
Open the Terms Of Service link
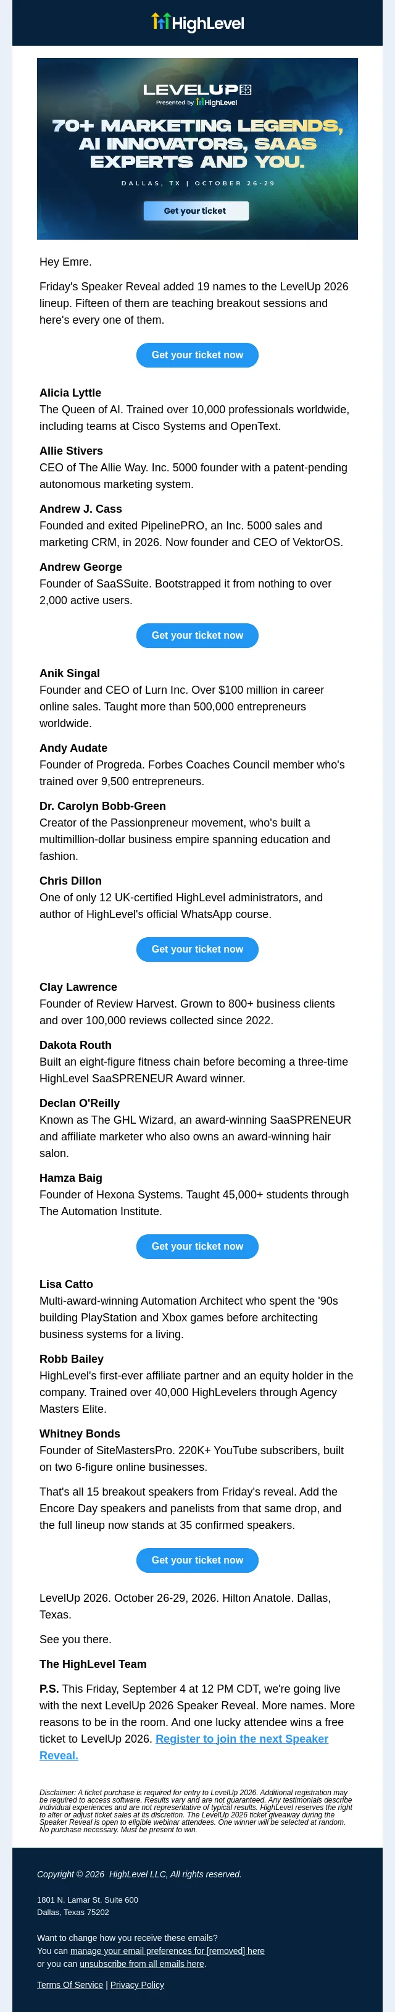point(70,1985)
